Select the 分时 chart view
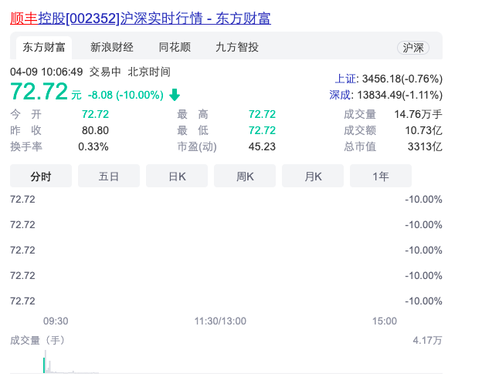Viewport: 482px width, 380px height. (x=41, y=176)
